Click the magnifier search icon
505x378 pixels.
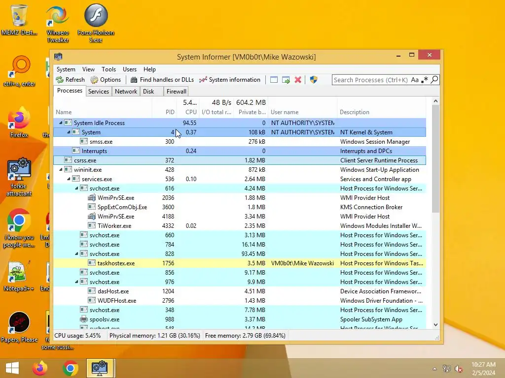pyautogui.click(x=434, y=80)
